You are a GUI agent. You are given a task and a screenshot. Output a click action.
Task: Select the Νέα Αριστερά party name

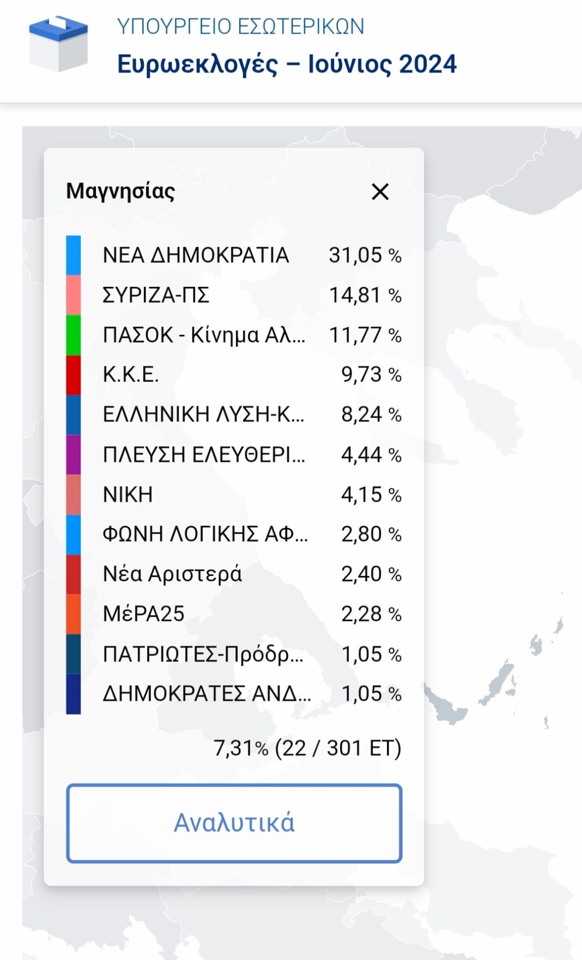point(172,574)
